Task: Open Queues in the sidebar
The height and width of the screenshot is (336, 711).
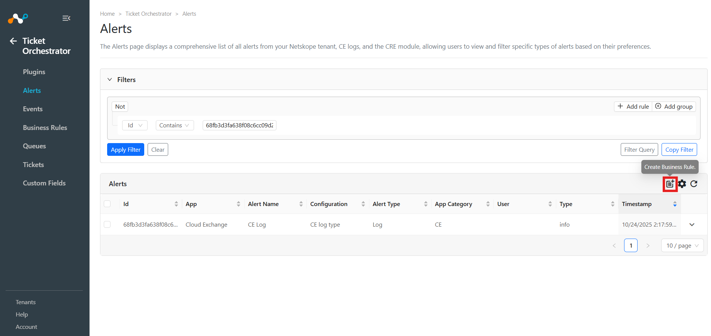Action: pos(34,146)
